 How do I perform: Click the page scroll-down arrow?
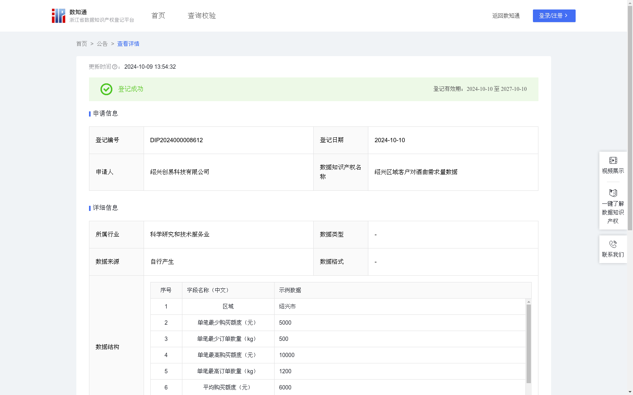click(630, 392)
